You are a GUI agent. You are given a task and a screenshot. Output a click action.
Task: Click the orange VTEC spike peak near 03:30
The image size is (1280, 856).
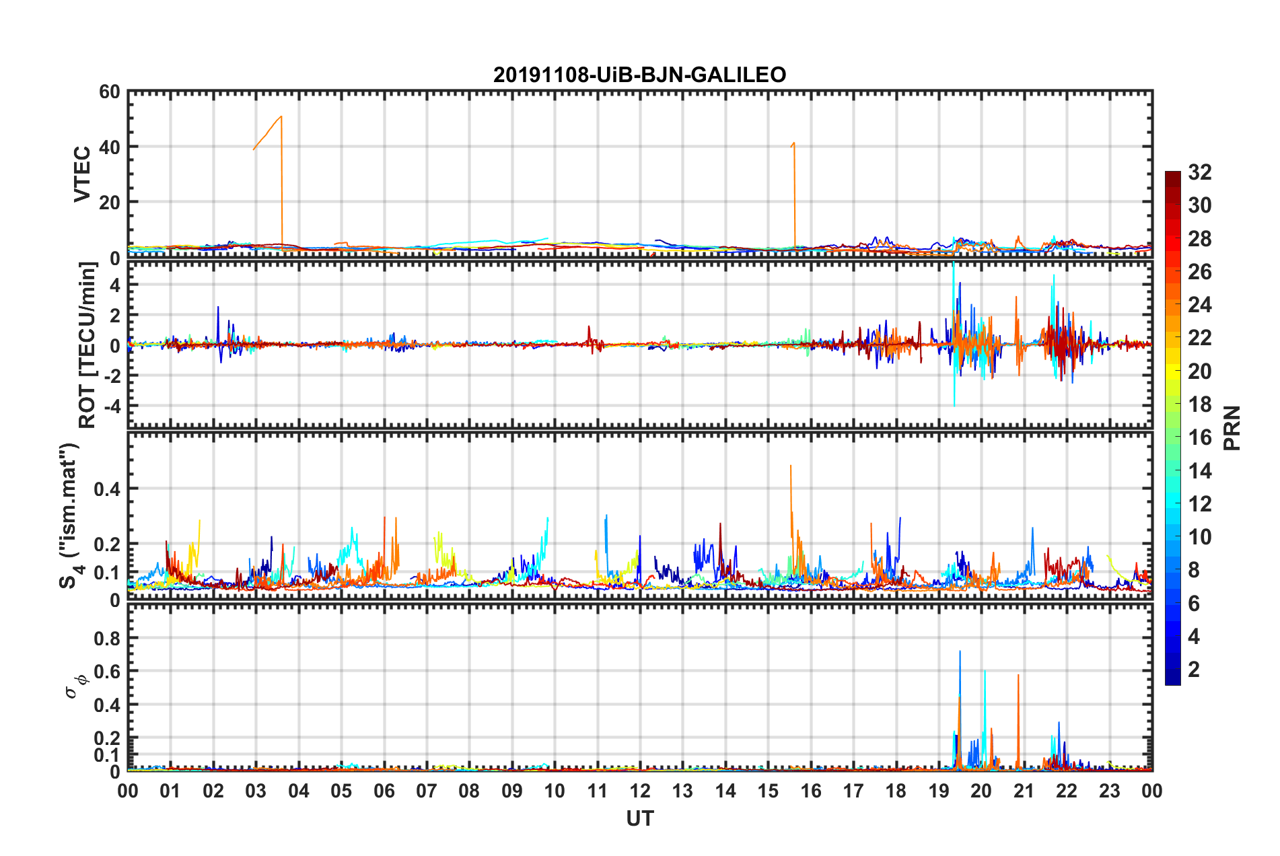(x=281, y=116)
